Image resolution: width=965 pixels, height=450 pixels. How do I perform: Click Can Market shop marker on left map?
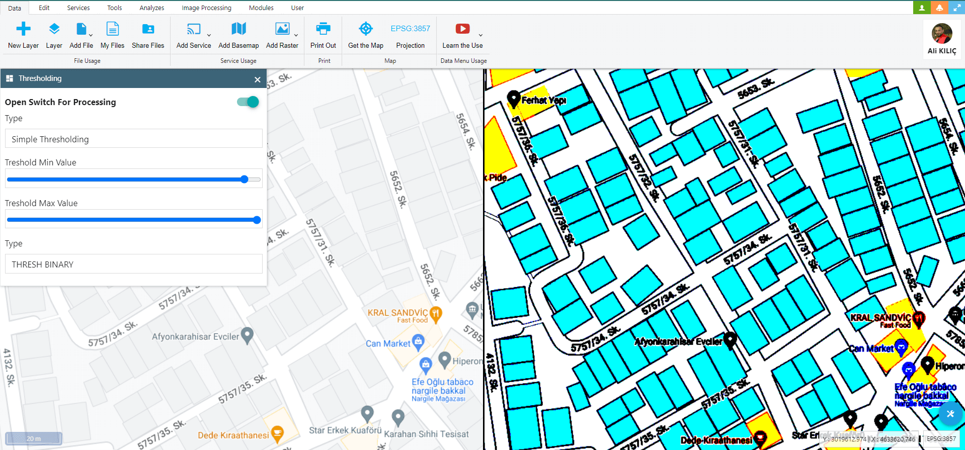(418, 342)
